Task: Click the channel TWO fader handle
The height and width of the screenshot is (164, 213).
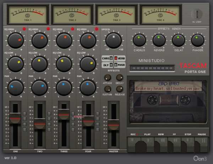Action: pos(40,124)
